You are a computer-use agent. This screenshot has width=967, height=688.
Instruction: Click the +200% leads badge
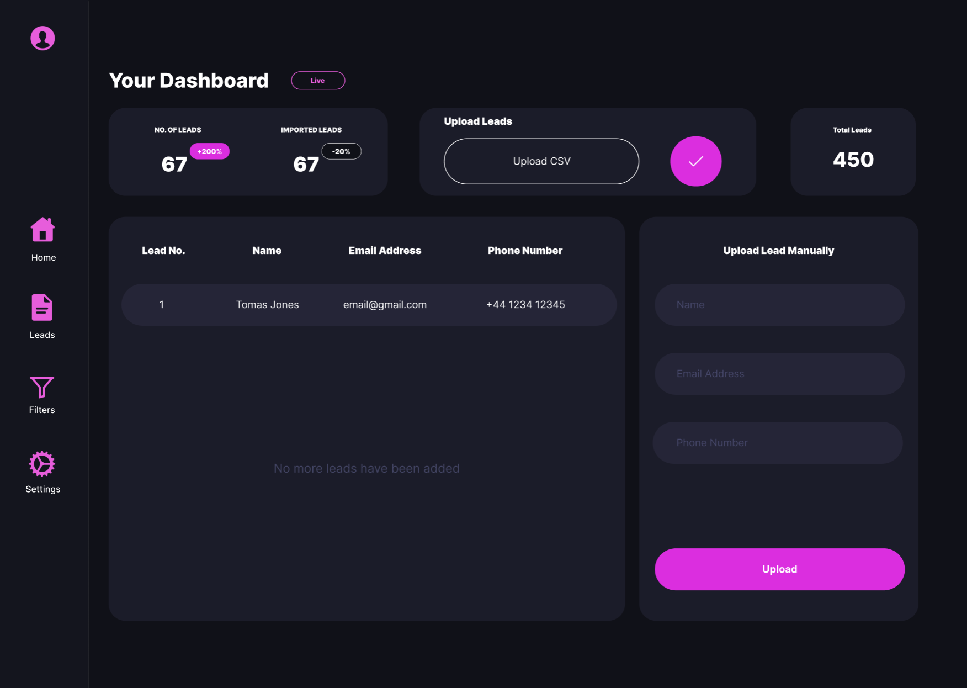209,151
